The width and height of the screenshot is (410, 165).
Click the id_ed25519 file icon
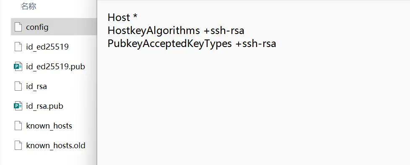[18, 47]
